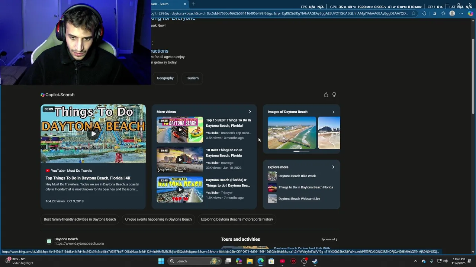Open Daytona Beach Bike Week

click(297, 176)
